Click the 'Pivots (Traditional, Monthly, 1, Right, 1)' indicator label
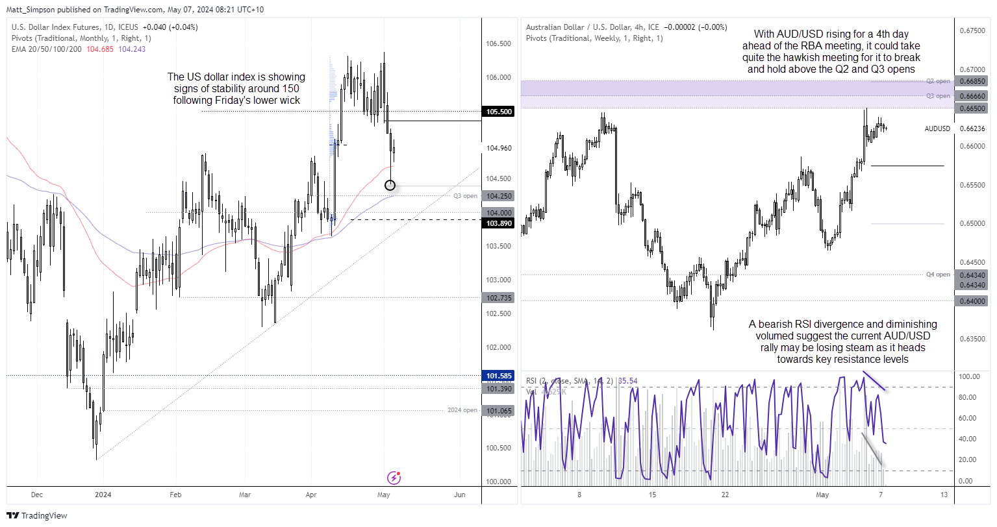This screenshot has width=997, height=527. 81,38
